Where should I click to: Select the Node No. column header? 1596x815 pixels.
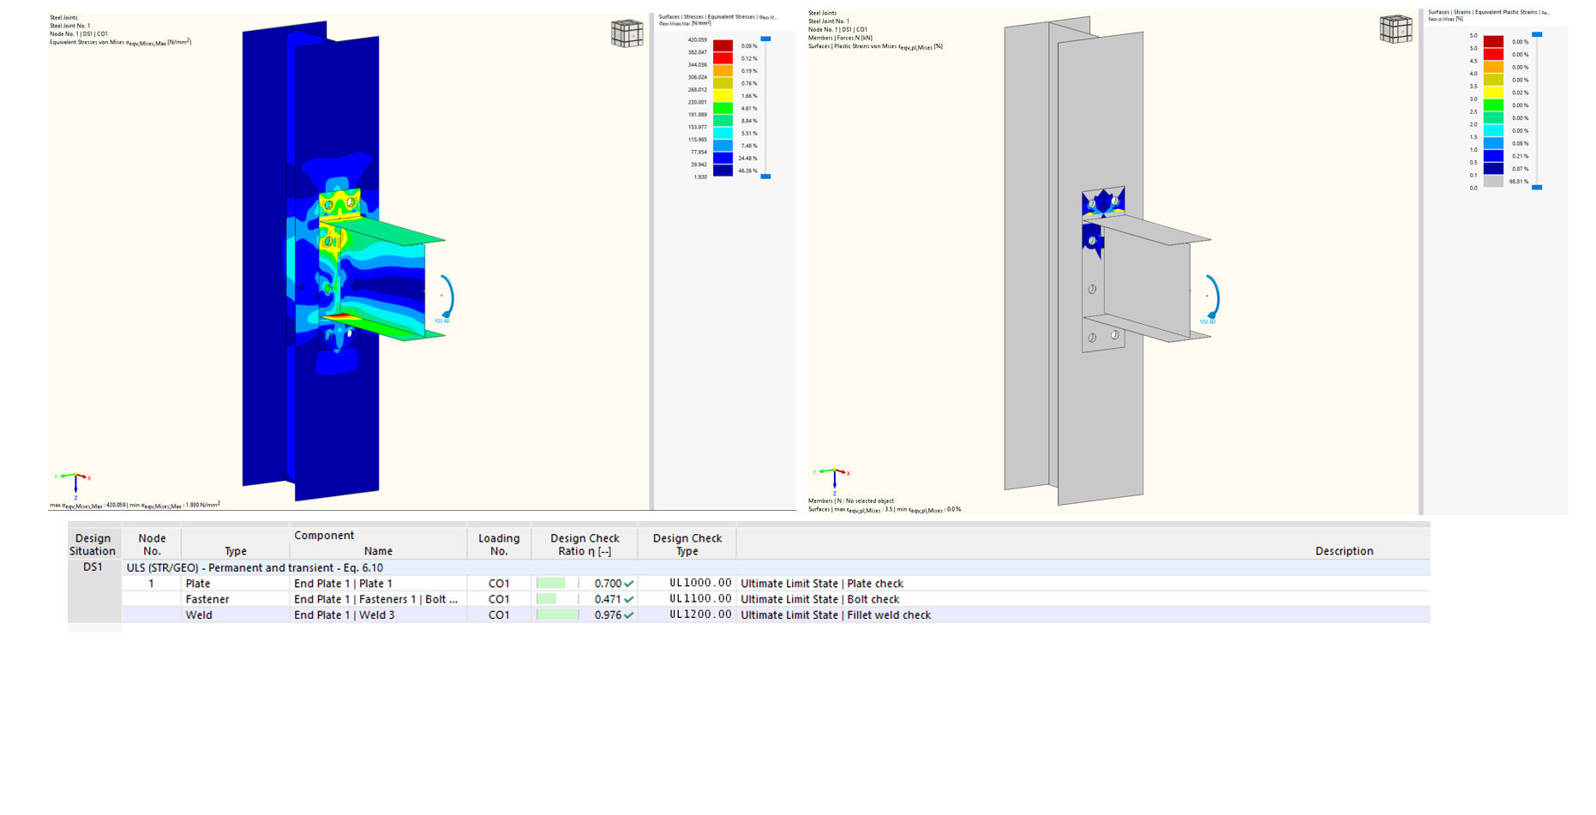tap(152, 544)
